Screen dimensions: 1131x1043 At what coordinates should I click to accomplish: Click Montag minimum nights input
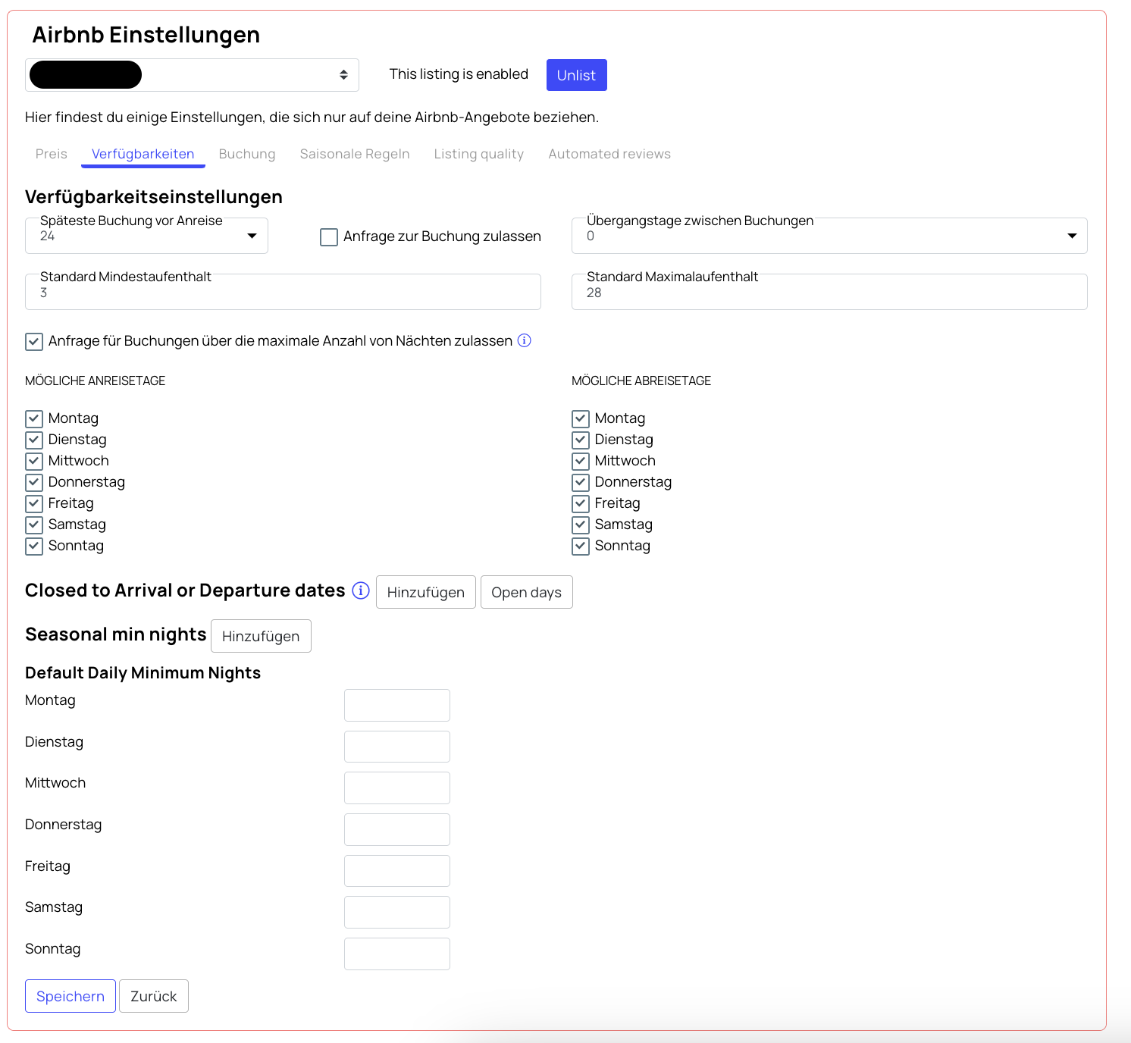(397, 705)
